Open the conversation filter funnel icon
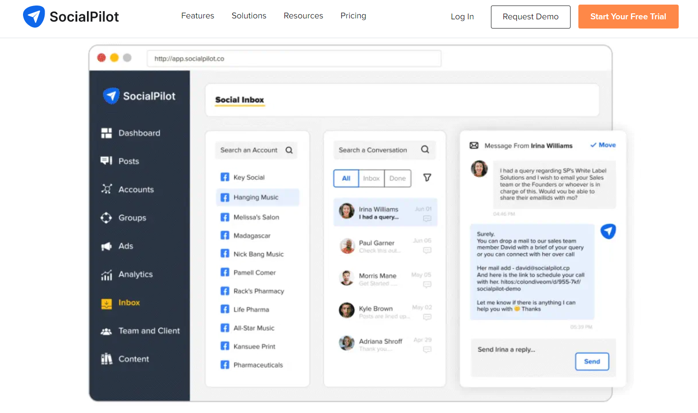698x413 pixels. point(427,178)
